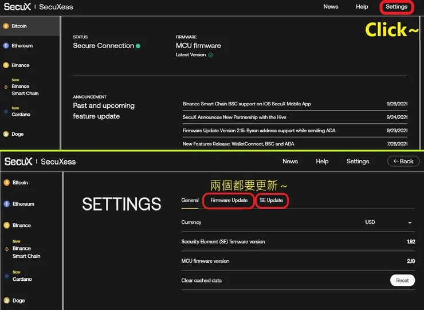Click Doge icon in top window sidebar
Screen dimensions: 424x310
6,134
